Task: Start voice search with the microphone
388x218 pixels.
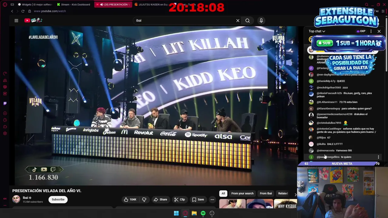Action: click(261, 21)
